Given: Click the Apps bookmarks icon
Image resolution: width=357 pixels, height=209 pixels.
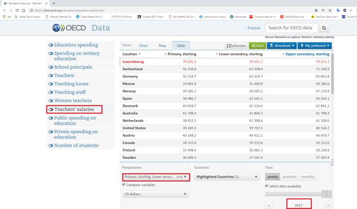Looking at the screenshot, I should [x=4, y=17].
